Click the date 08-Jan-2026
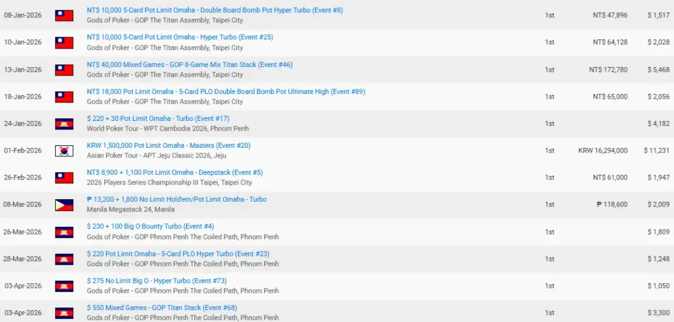The height and width of the screenshot is (322, 674). pos(23,16)
